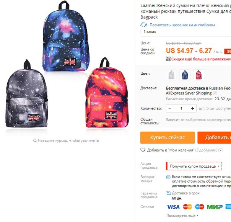The width and height of the screenshot is (231, 222).
Task: Click the Добавить в корзину button
Action: coord(214,137)
